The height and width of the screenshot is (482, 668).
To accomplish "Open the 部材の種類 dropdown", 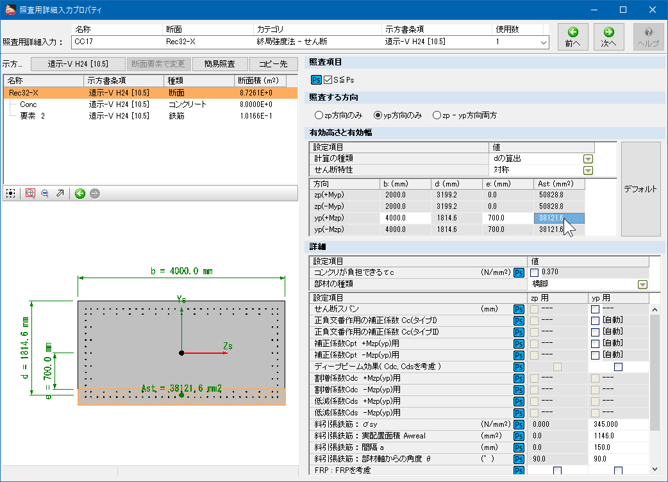I will (642, 285).
